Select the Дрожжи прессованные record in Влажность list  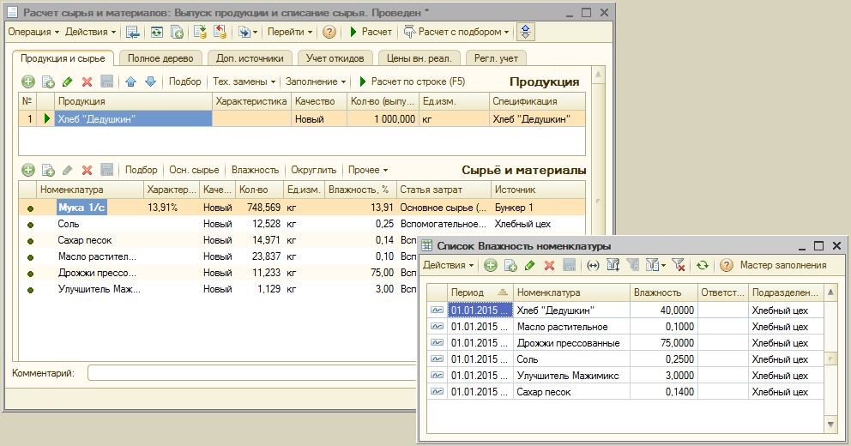(x=625, y=343)
